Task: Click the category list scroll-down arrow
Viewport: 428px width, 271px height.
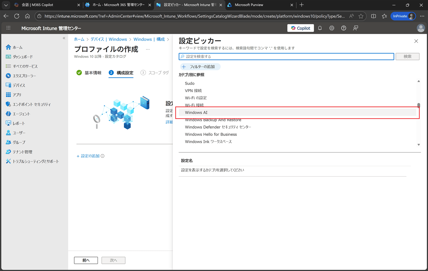Action: (419, 145)
